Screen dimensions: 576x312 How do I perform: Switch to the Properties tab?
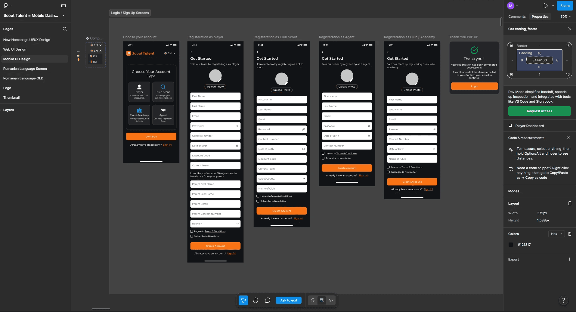540,17
